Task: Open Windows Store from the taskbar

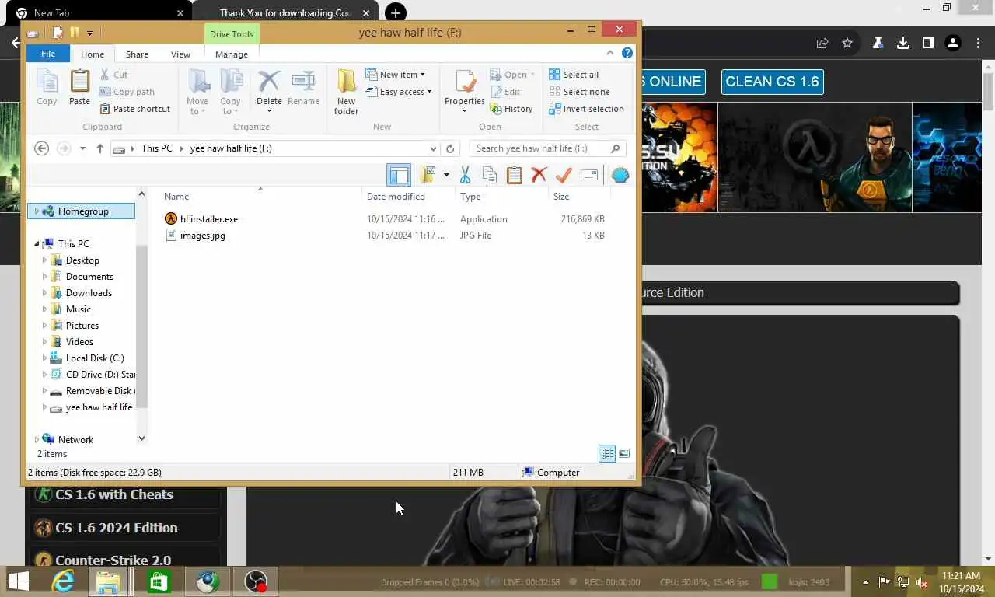Action: pos(159,581)
